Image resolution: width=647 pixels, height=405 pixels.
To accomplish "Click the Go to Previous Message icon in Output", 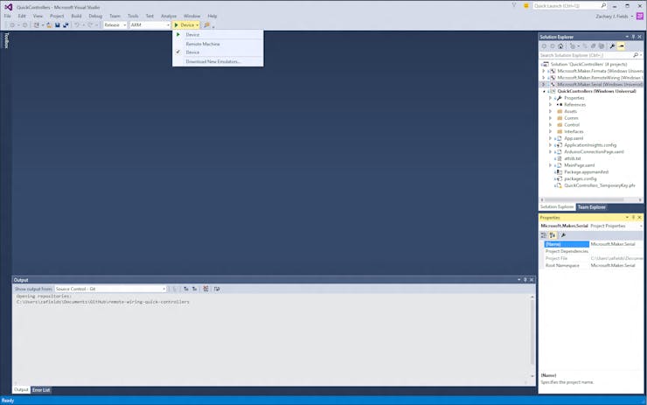I will [186, 289].
